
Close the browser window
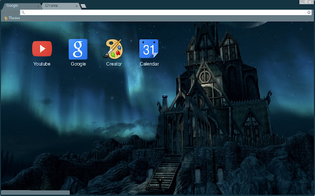pyautogui.click(x=310, y=2)
